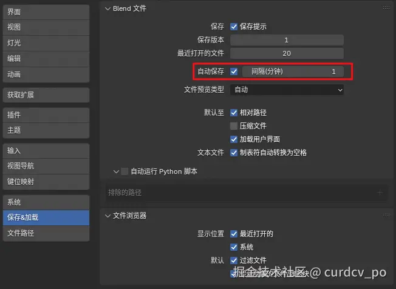The width and height of the screenshot is (396, 289).
Task: Open the 界面 preferences section
Action: [46, 12]
